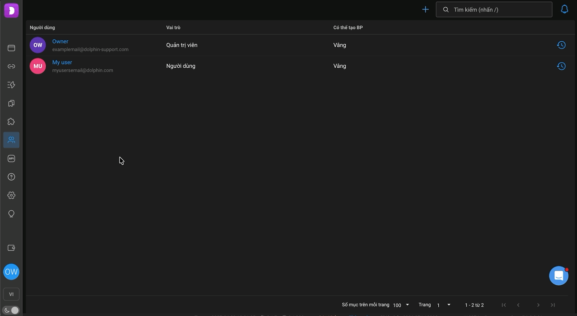Click the Vâng cell in Owner row
The height and width of the screenshot is (316, 577).
tap(340, 45)
